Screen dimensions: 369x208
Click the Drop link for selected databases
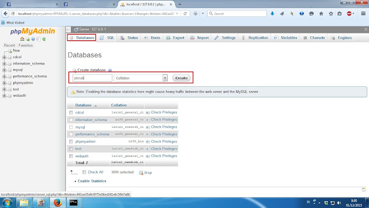point(145,173)
